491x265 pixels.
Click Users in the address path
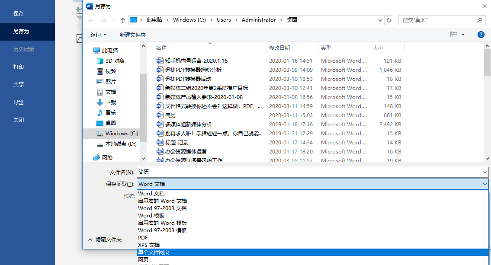click(224, 20)
